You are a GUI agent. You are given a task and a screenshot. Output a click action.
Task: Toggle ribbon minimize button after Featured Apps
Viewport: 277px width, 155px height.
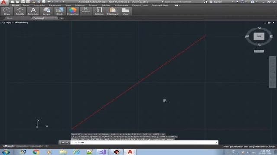(x=177, y=5)
